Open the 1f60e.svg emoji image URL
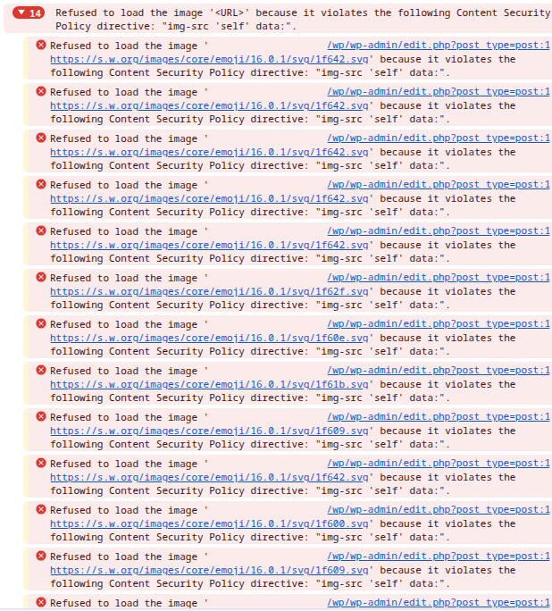The width and height of the screenshot is (552, 611). pyautogui.click(x=209, y=338)
